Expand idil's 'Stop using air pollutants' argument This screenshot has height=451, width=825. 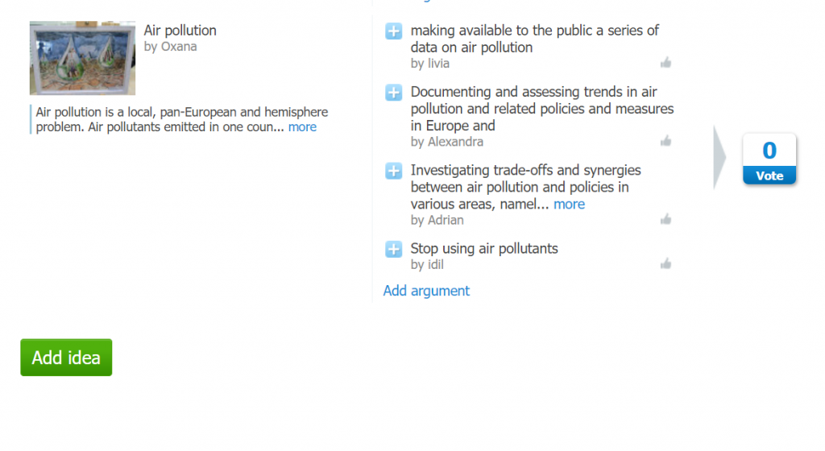393,249
